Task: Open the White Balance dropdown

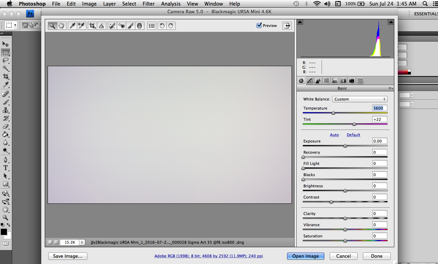Action: click(x=360, y=99)
